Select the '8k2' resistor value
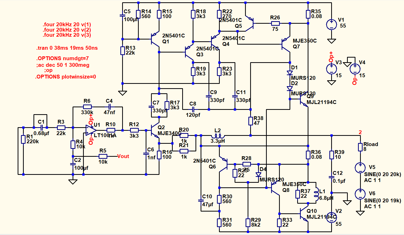 click(256, 225)
